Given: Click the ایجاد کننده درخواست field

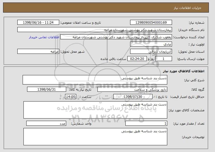Looking at the screenshot, I should coord(116,37).
